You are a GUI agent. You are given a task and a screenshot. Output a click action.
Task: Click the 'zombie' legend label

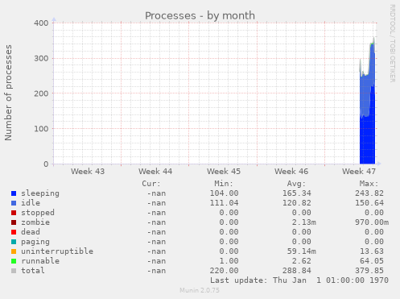[35, 222]
